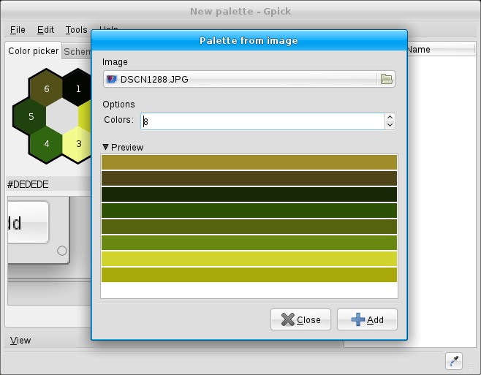This screenshot has width=481, height=375.
Task: Click the mustard last preview stripe
Action: click(249, 275)
